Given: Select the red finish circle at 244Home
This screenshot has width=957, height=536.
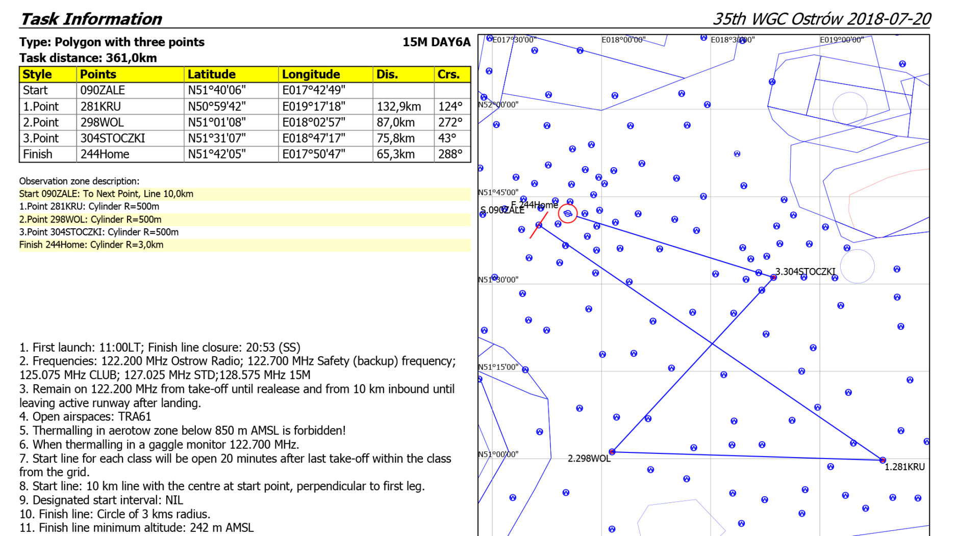Looking at the screenshot, I should (568, 213).
